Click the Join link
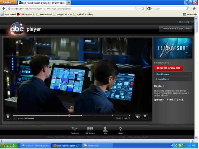 (x=181, y=22)
